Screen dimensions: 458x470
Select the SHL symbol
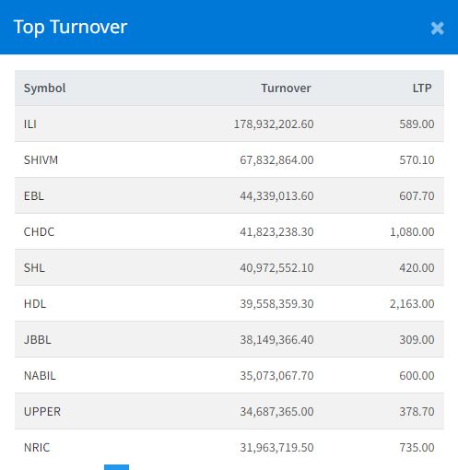[x=34, y=268]
